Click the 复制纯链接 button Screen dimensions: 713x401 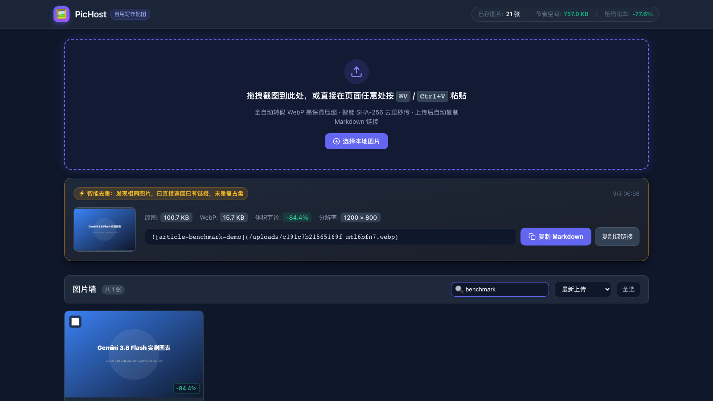(617, 237)
